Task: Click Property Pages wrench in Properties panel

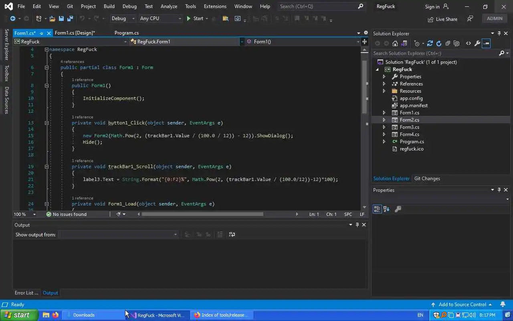Action: point(398,209)
